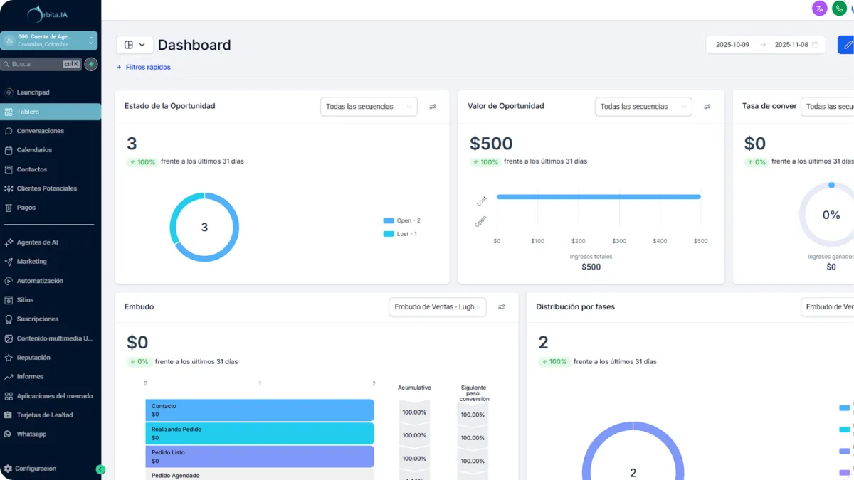
Task: Click the filter settings icon in Valor de Oportunidad
Action: pos(707,107)
